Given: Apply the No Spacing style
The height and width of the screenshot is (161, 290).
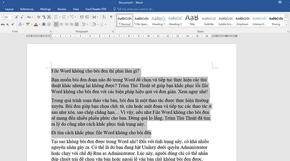Looking at the screenshot, I should pos(142,21).
